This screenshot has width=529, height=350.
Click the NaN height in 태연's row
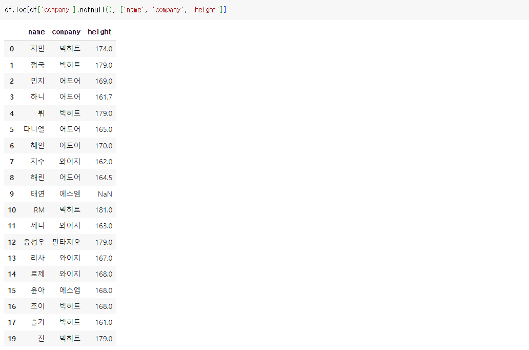point(105,195)
